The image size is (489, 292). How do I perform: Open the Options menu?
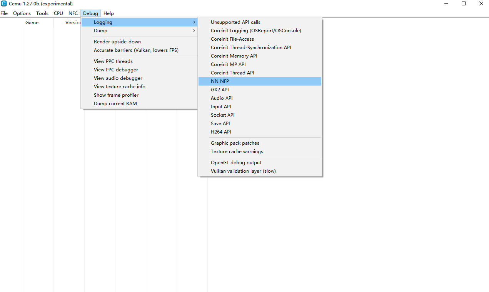(22, 13)
